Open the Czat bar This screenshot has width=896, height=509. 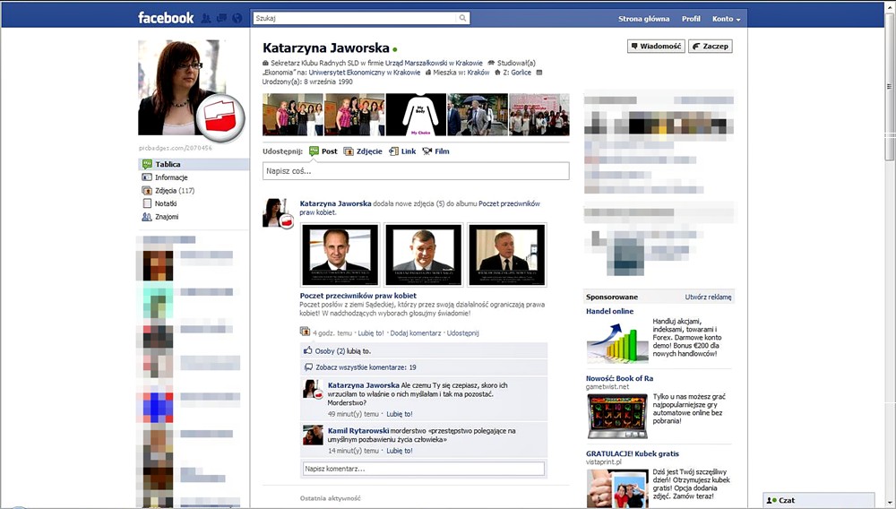coord(819,500)
